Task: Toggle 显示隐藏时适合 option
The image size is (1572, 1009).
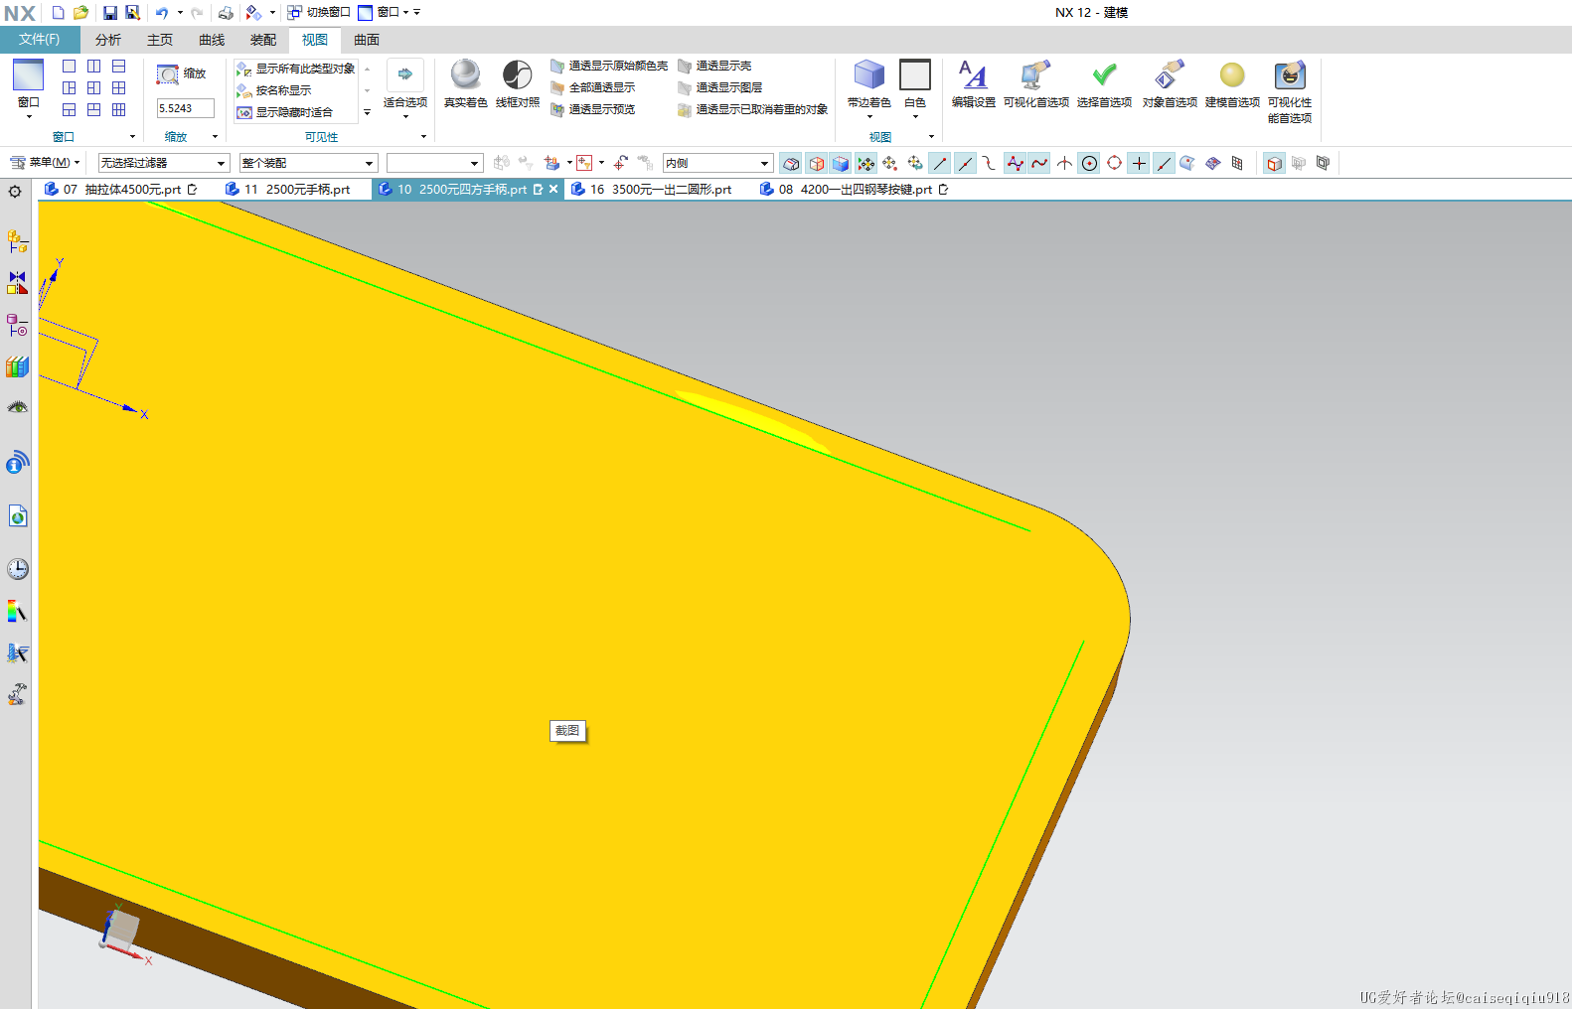Action: pyautogui.click(x=285, y=112)
